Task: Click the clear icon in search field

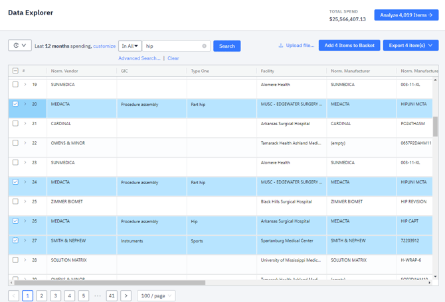Action: pyautogui.click(x=204, y=46)
